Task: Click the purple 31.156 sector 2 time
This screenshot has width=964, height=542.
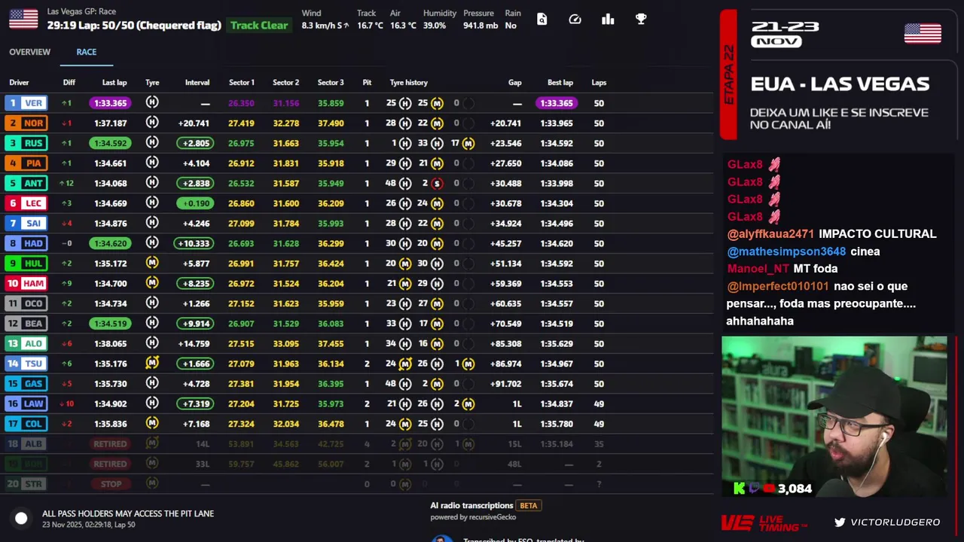Action: [x=286, y=103]
